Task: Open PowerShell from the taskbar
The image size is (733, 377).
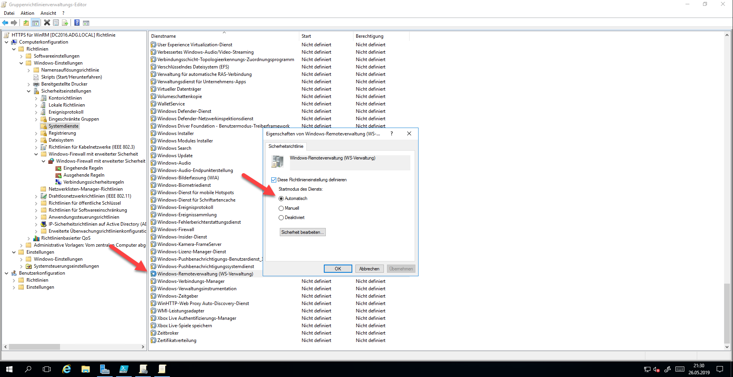Action: (124, 369)
